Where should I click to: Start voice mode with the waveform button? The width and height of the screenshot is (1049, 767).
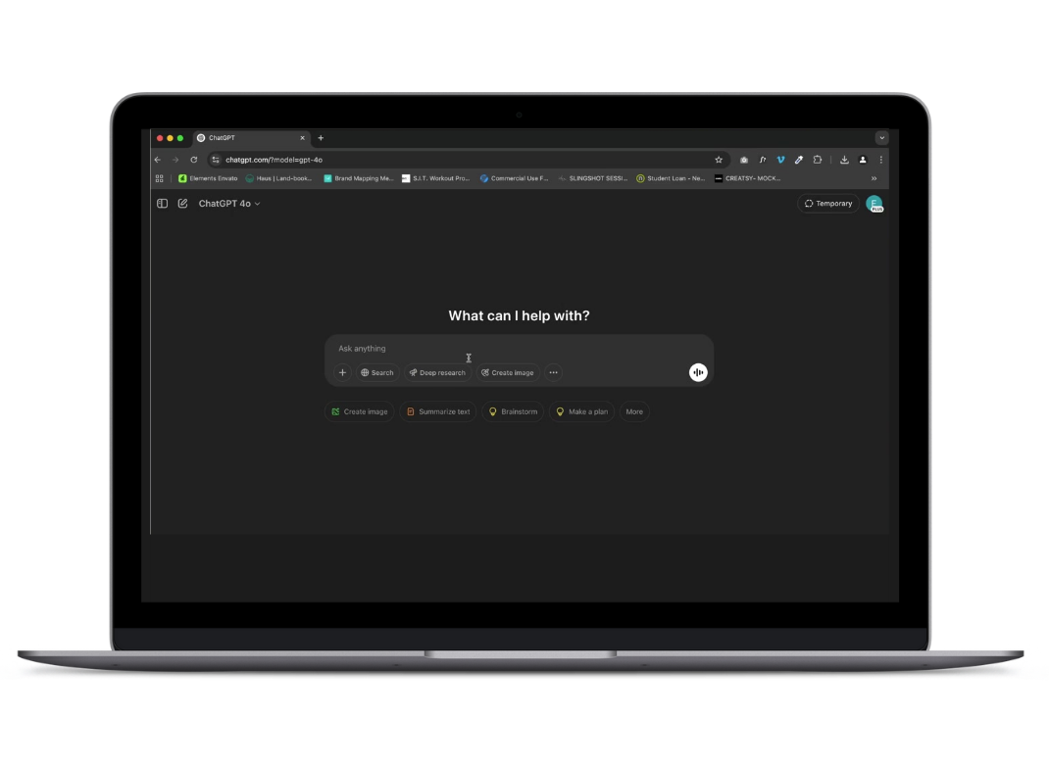698,372
